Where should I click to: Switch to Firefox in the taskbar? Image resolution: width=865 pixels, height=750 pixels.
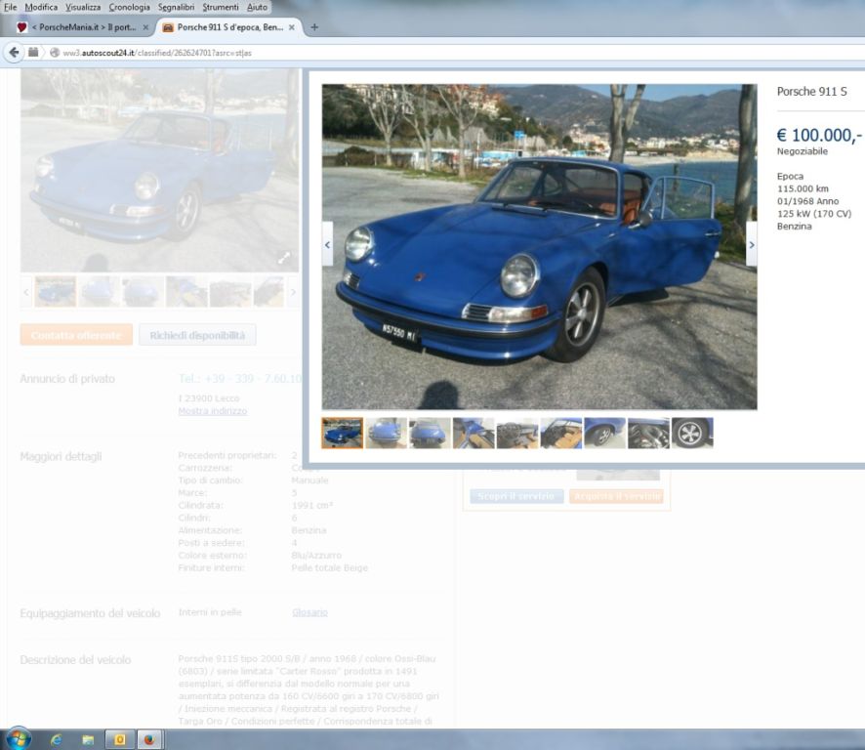click(x=149, y=740)
